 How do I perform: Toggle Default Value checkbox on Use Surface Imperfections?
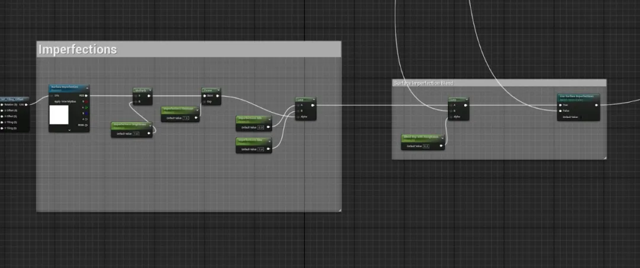581,117
